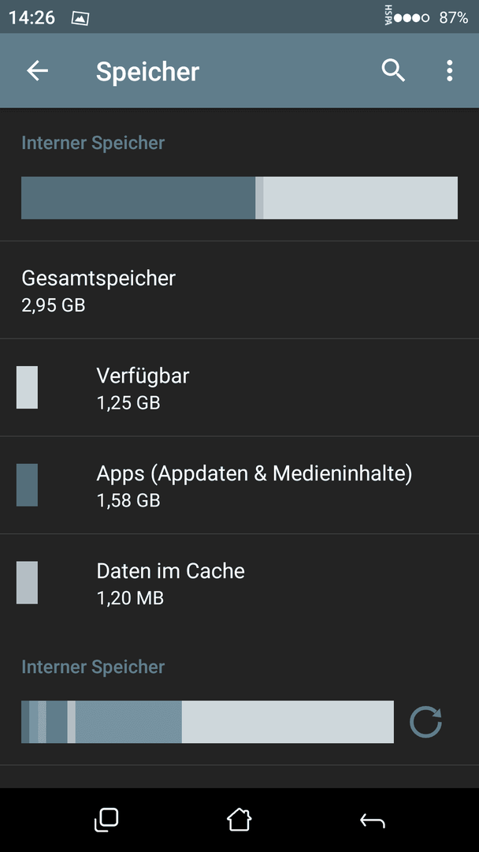
Task: Tap the light color swatch next to Verfügbar
Action: point(27,387)
